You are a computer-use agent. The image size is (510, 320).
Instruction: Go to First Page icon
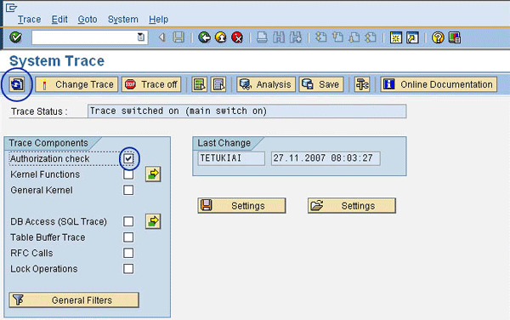pos(321,37)
